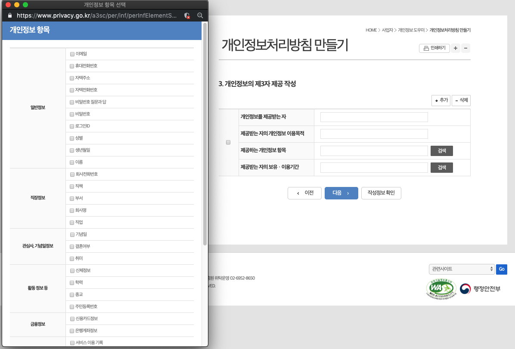
Task: Check the 학력 checkbox
Action: click(72, 283)
